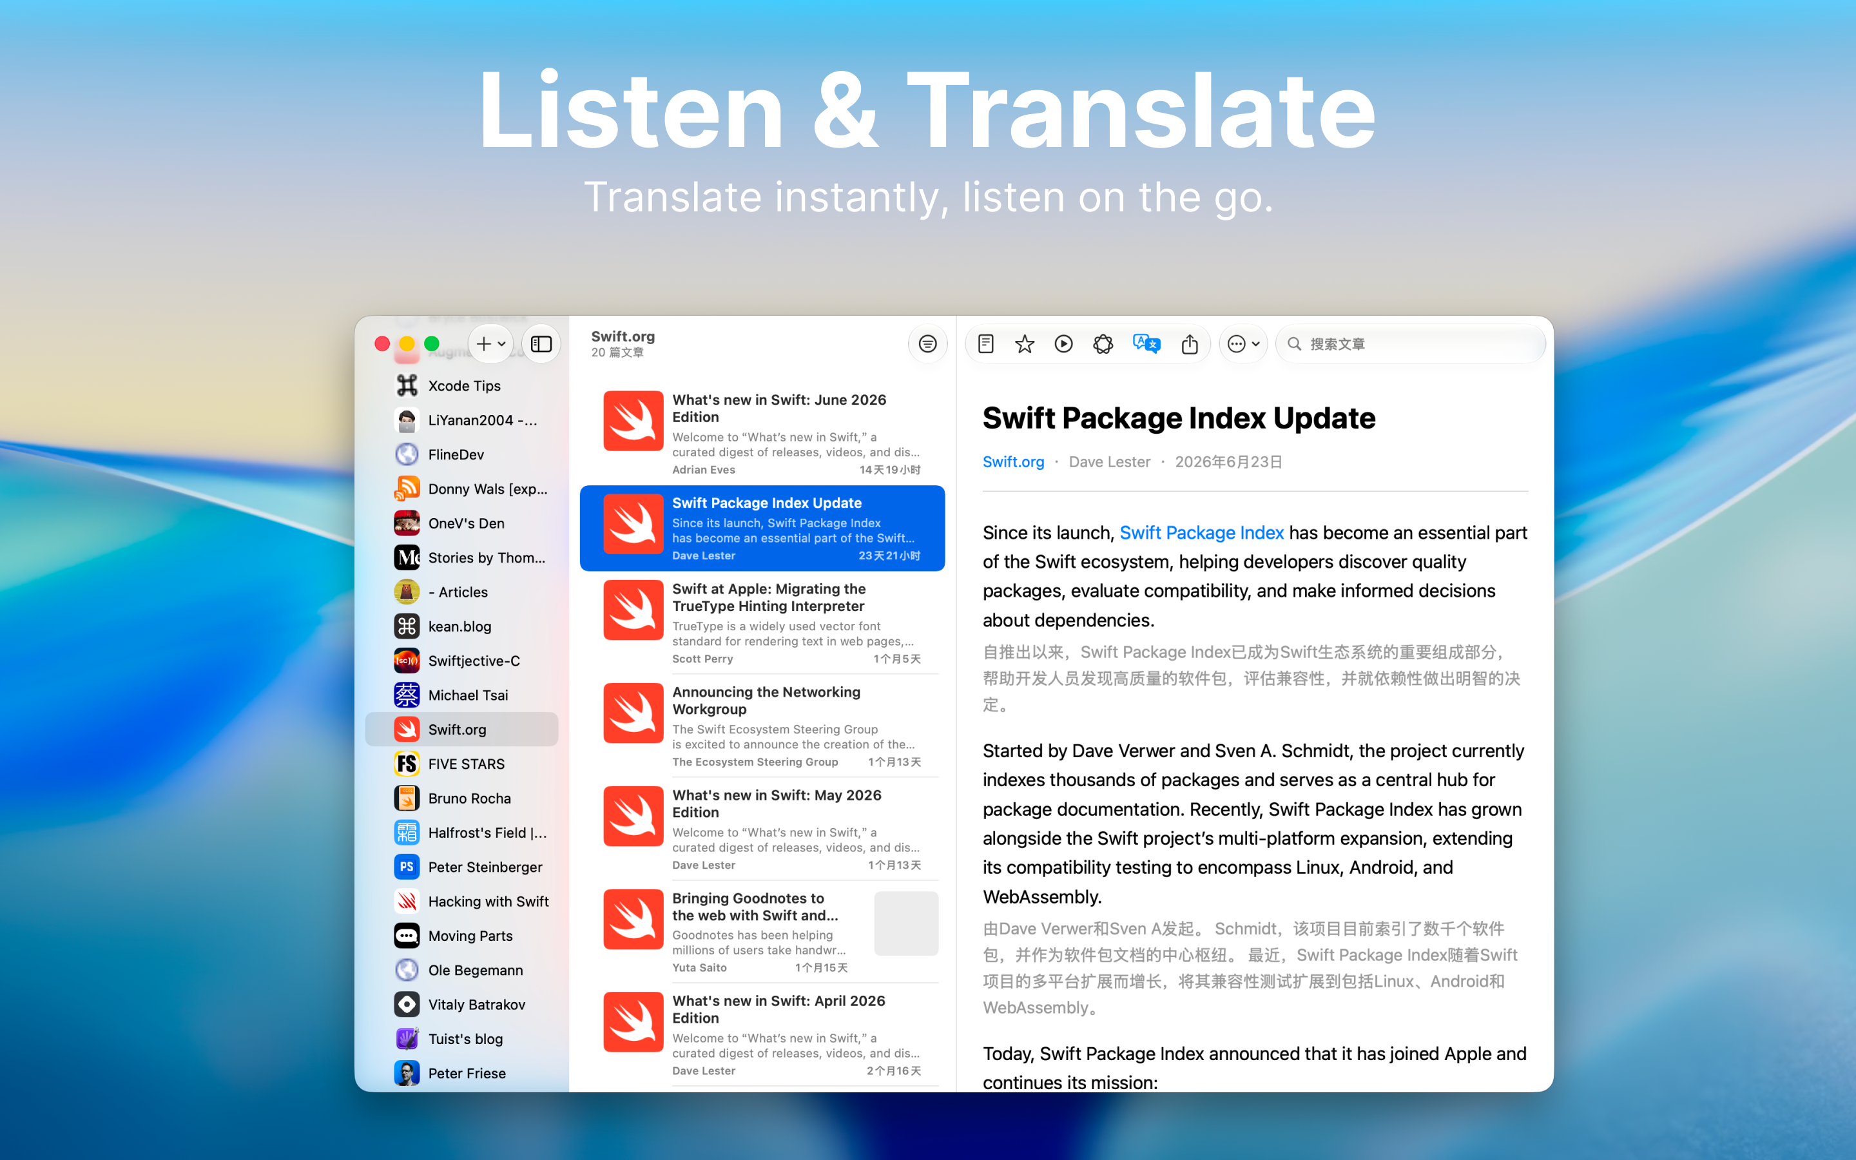Viewport: 1856px width, 1160px height.
Task: Select Hacking with Swift feed
Action: [463, 902]
